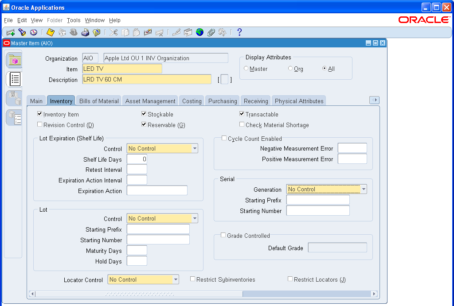Click inside the Shelf Life Days field

[137, 159]
